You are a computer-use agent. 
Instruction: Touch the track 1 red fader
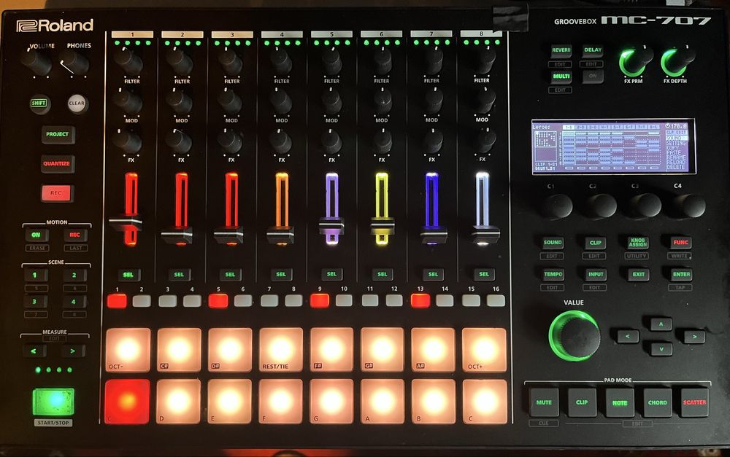[x=126, y=223]
